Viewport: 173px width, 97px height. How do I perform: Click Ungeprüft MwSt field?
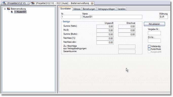pyautogui.click(x=105, y=30)
